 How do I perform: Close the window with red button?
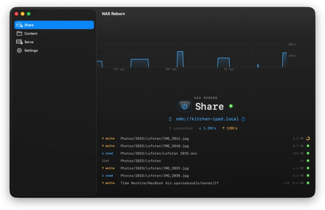click(17, 14)
